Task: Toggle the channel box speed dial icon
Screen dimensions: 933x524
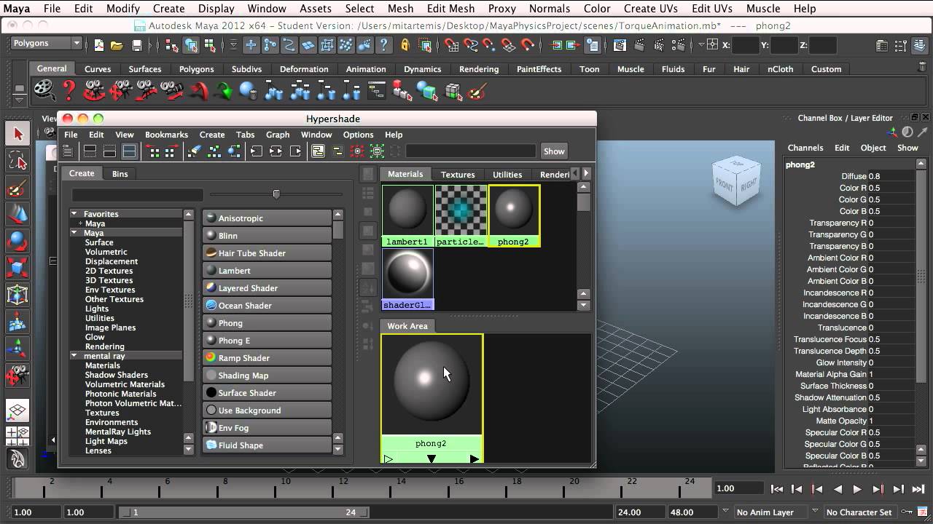Action: click(907, 132)
